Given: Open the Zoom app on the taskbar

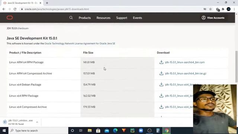Looking at the screenshot, I should 141,131.
